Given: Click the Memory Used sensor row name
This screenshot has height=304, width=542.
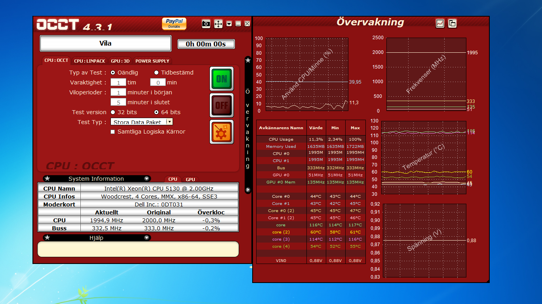Looking at the screenshot, I should [281, 147].
